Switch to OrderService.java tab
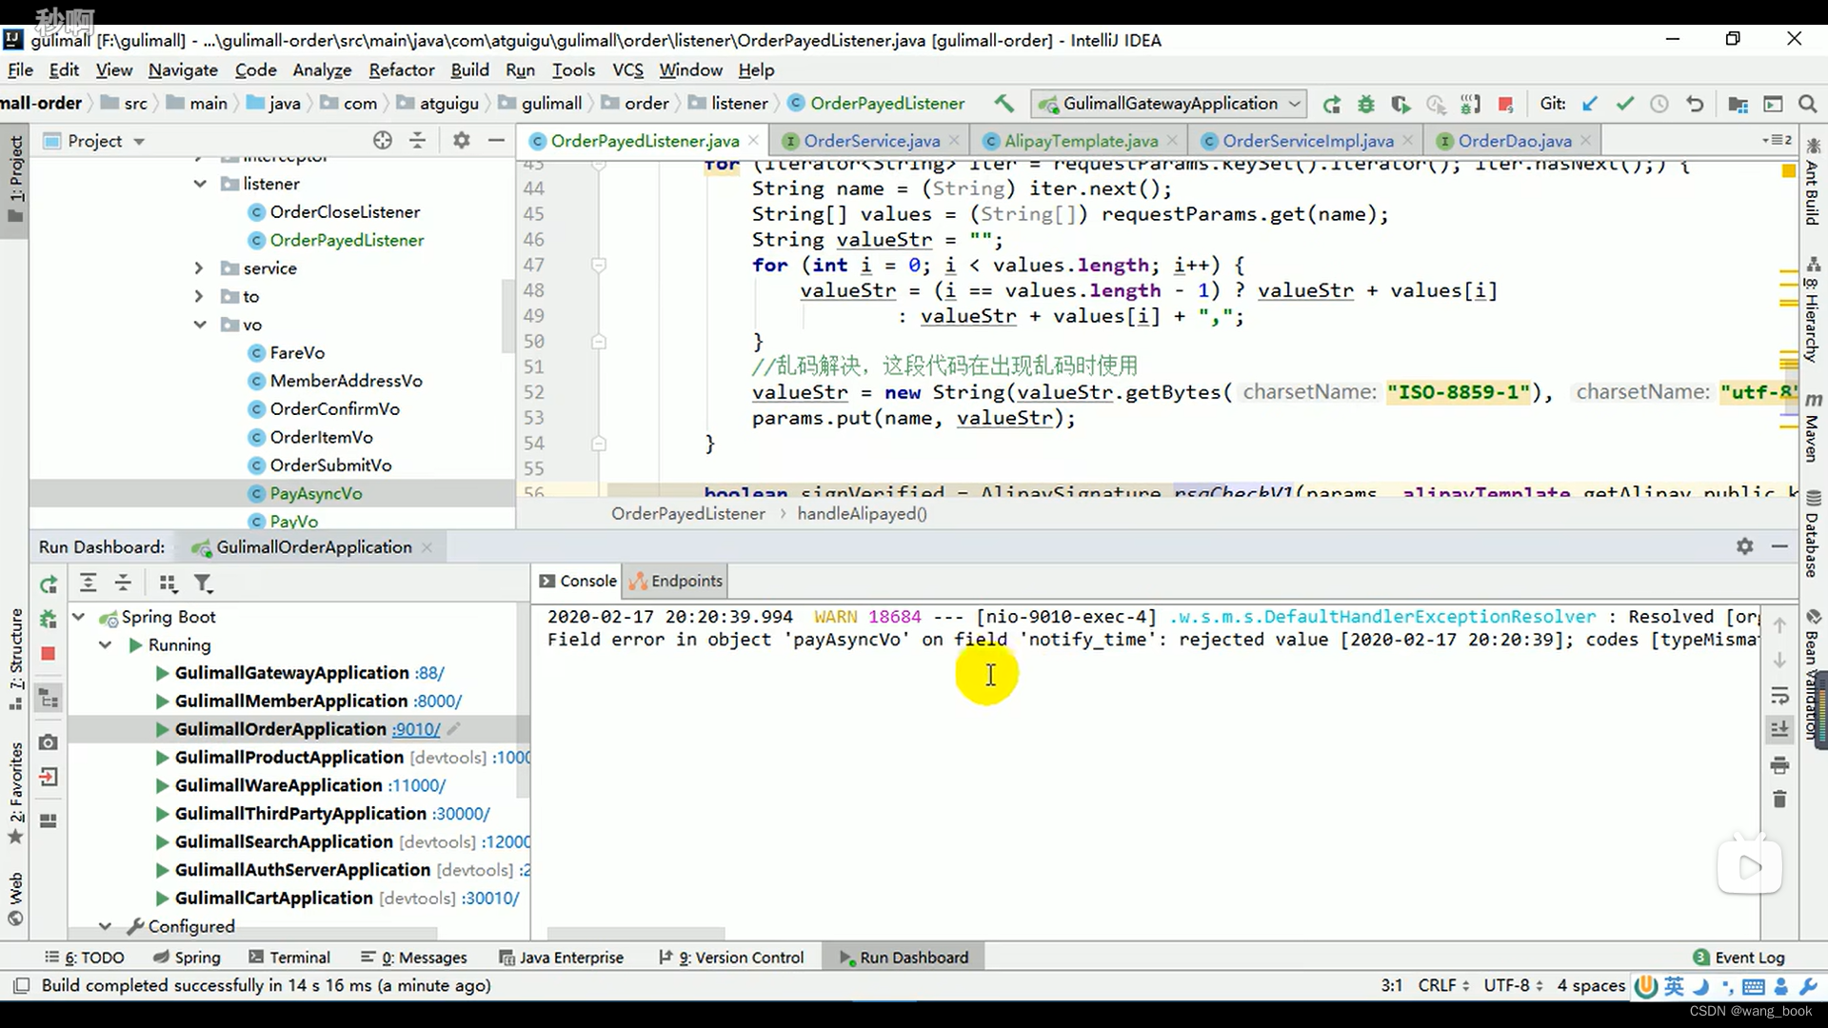 pos(871,141)
